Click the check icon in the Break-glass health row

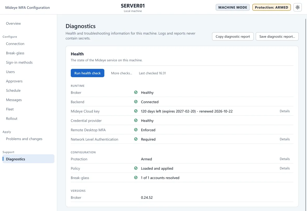click(136, 177)
